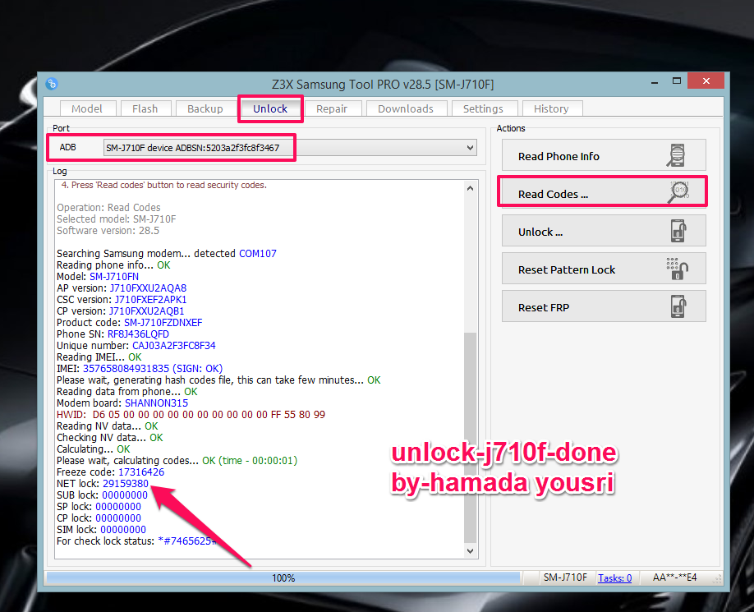Click the AA**-**E4 status bar entry
Screen dimensions: 754x612
(x=674, y=577)
